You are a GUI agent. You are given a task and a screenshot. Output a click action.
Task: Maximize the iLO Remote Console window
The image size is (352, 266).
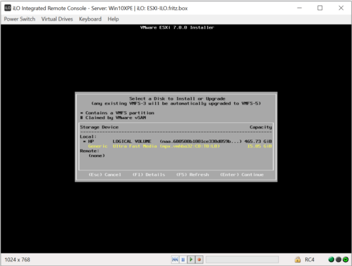(x=320, y=8)
